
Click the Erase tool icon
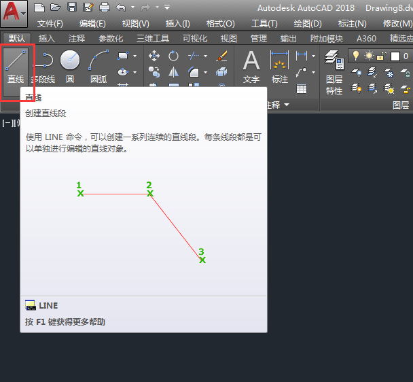point(221,56)
